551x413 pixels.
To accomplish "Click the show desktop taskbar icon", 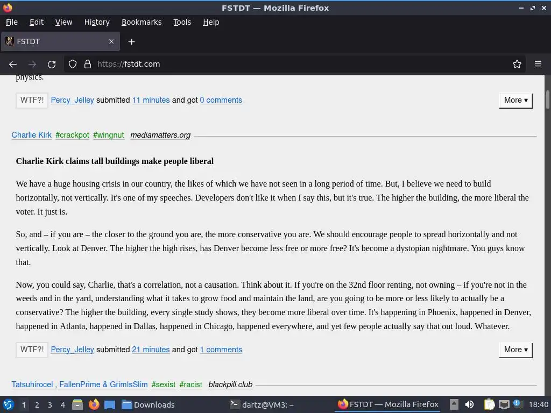I will (110, 404).
